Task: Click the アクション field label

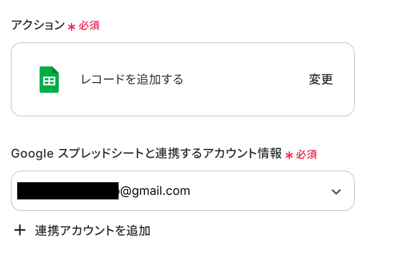Action: click(38, 25)
